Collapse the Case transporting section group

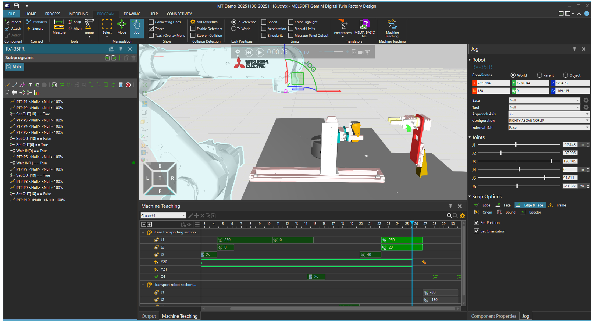(143, 232)
